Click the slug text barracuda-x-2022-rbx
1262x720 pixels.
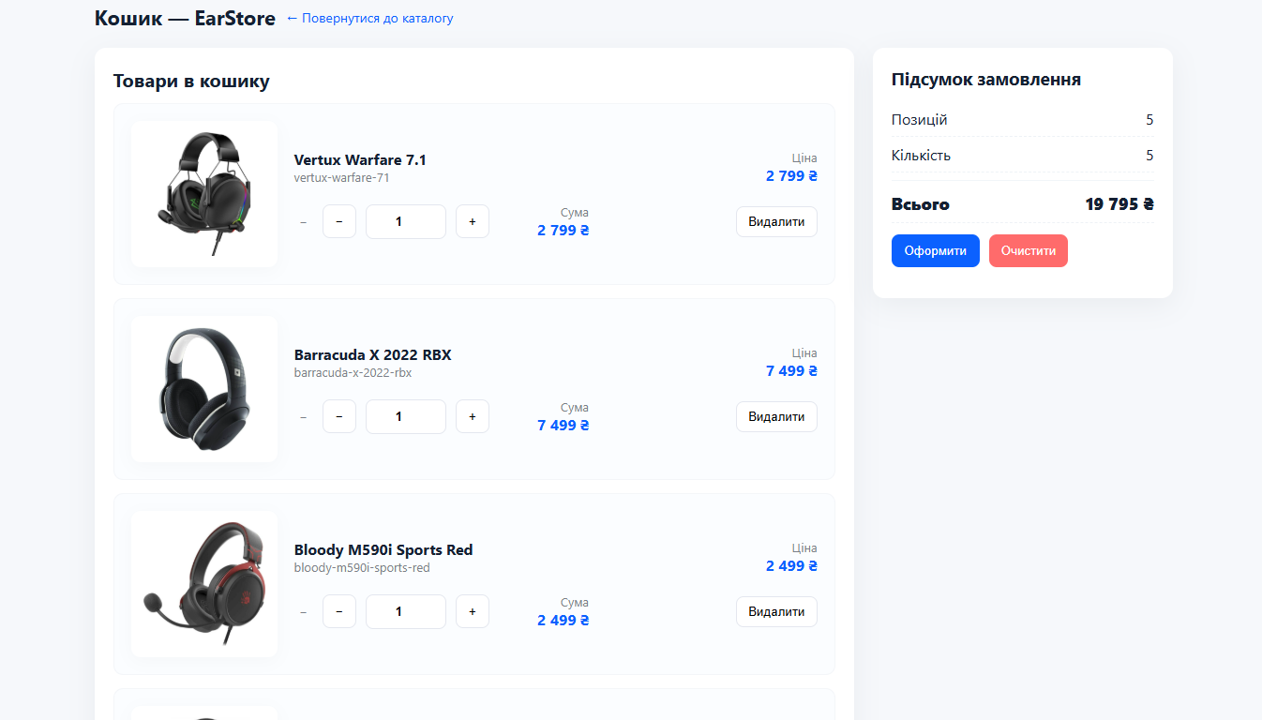(353, 372)
